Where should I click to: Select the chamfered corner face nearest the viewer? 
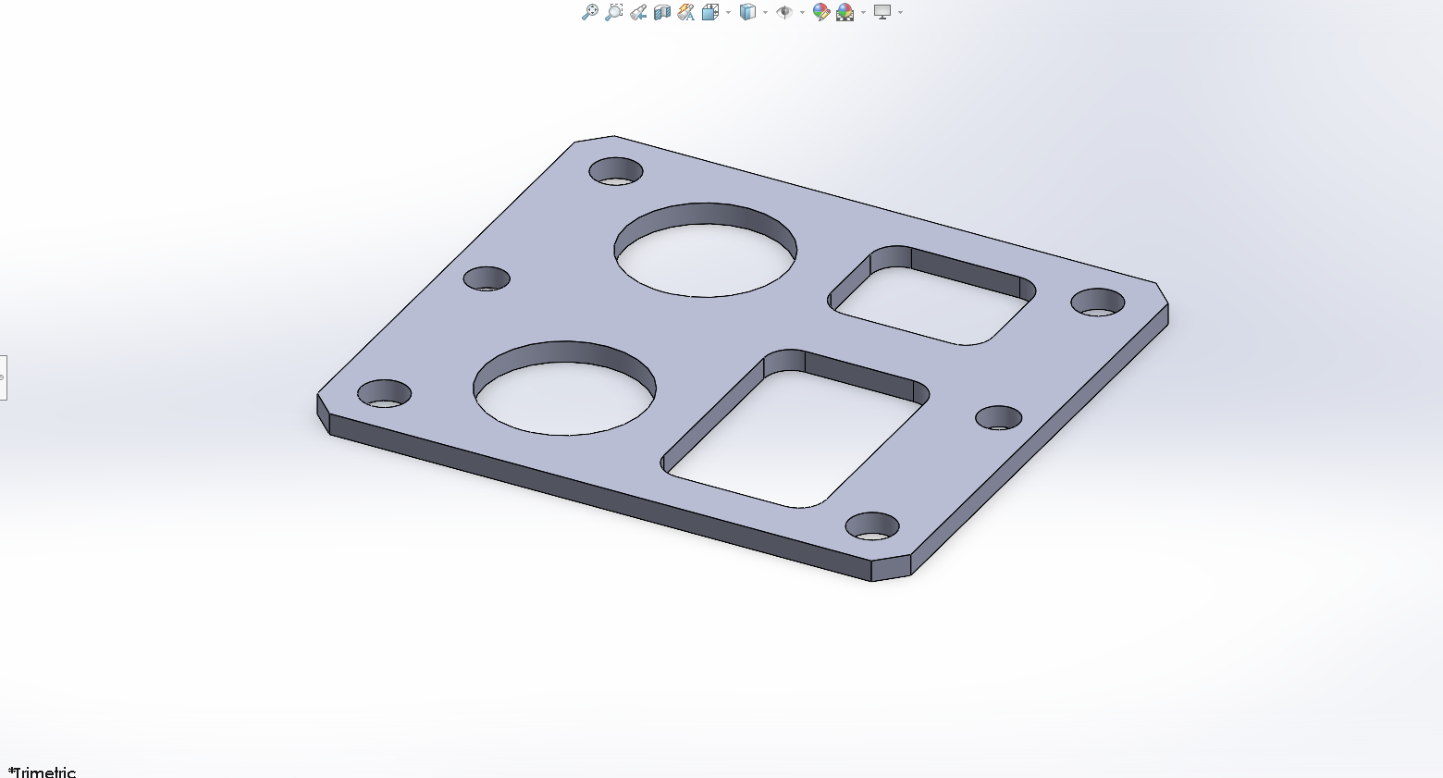click(891, 570)
